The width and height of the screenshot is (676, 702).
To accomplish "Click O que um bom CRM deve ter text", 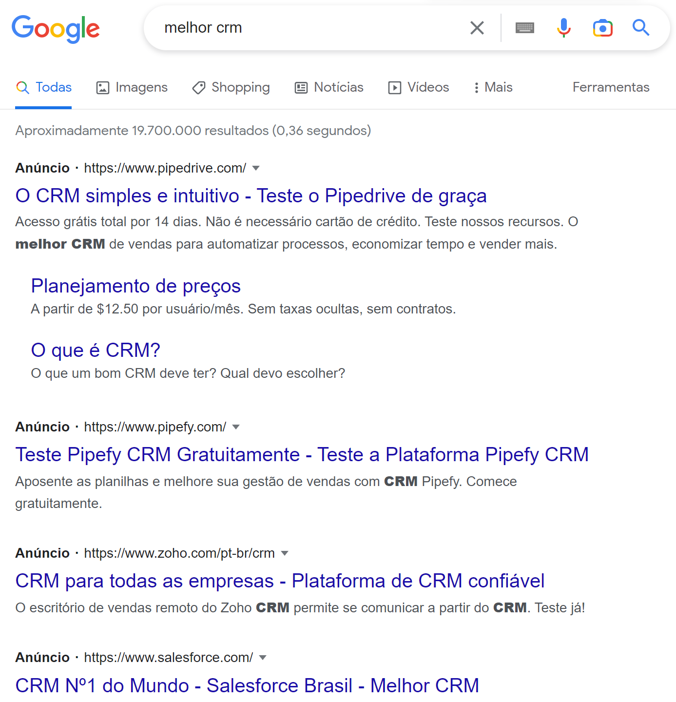I will click(188, 373).
